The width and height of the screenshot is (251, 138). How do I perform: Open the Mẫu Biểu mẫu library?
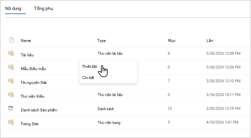pos(33,69)
